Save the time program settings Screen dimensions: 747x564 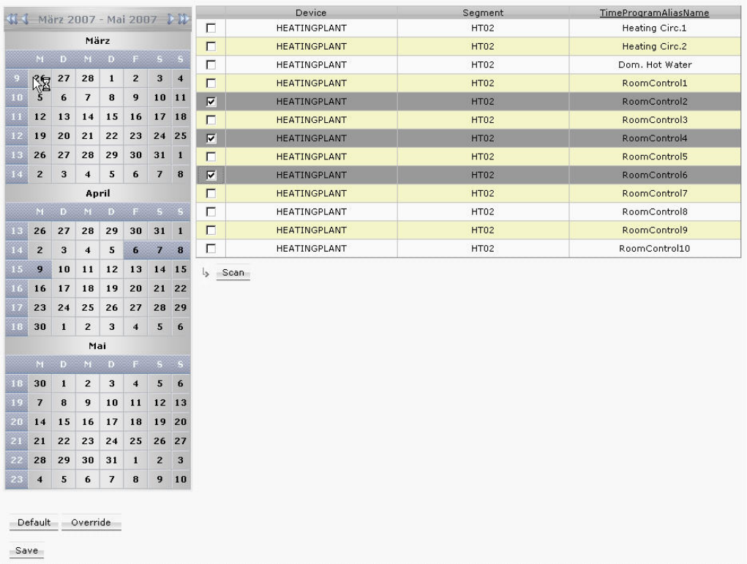26,551
